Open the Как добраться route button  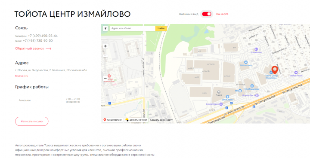click(113, 120)
